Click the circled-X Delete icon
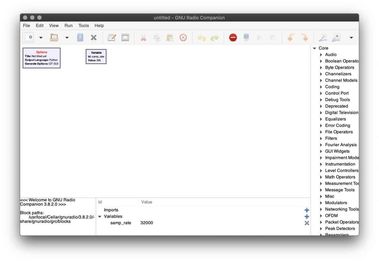The width and height of the screenshot is (379, 262). [183, 38]
